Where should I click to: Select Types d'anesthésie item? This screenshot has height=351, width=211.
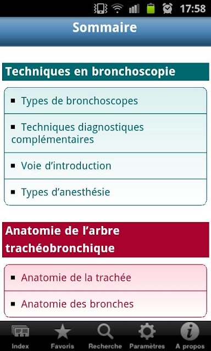105,192
